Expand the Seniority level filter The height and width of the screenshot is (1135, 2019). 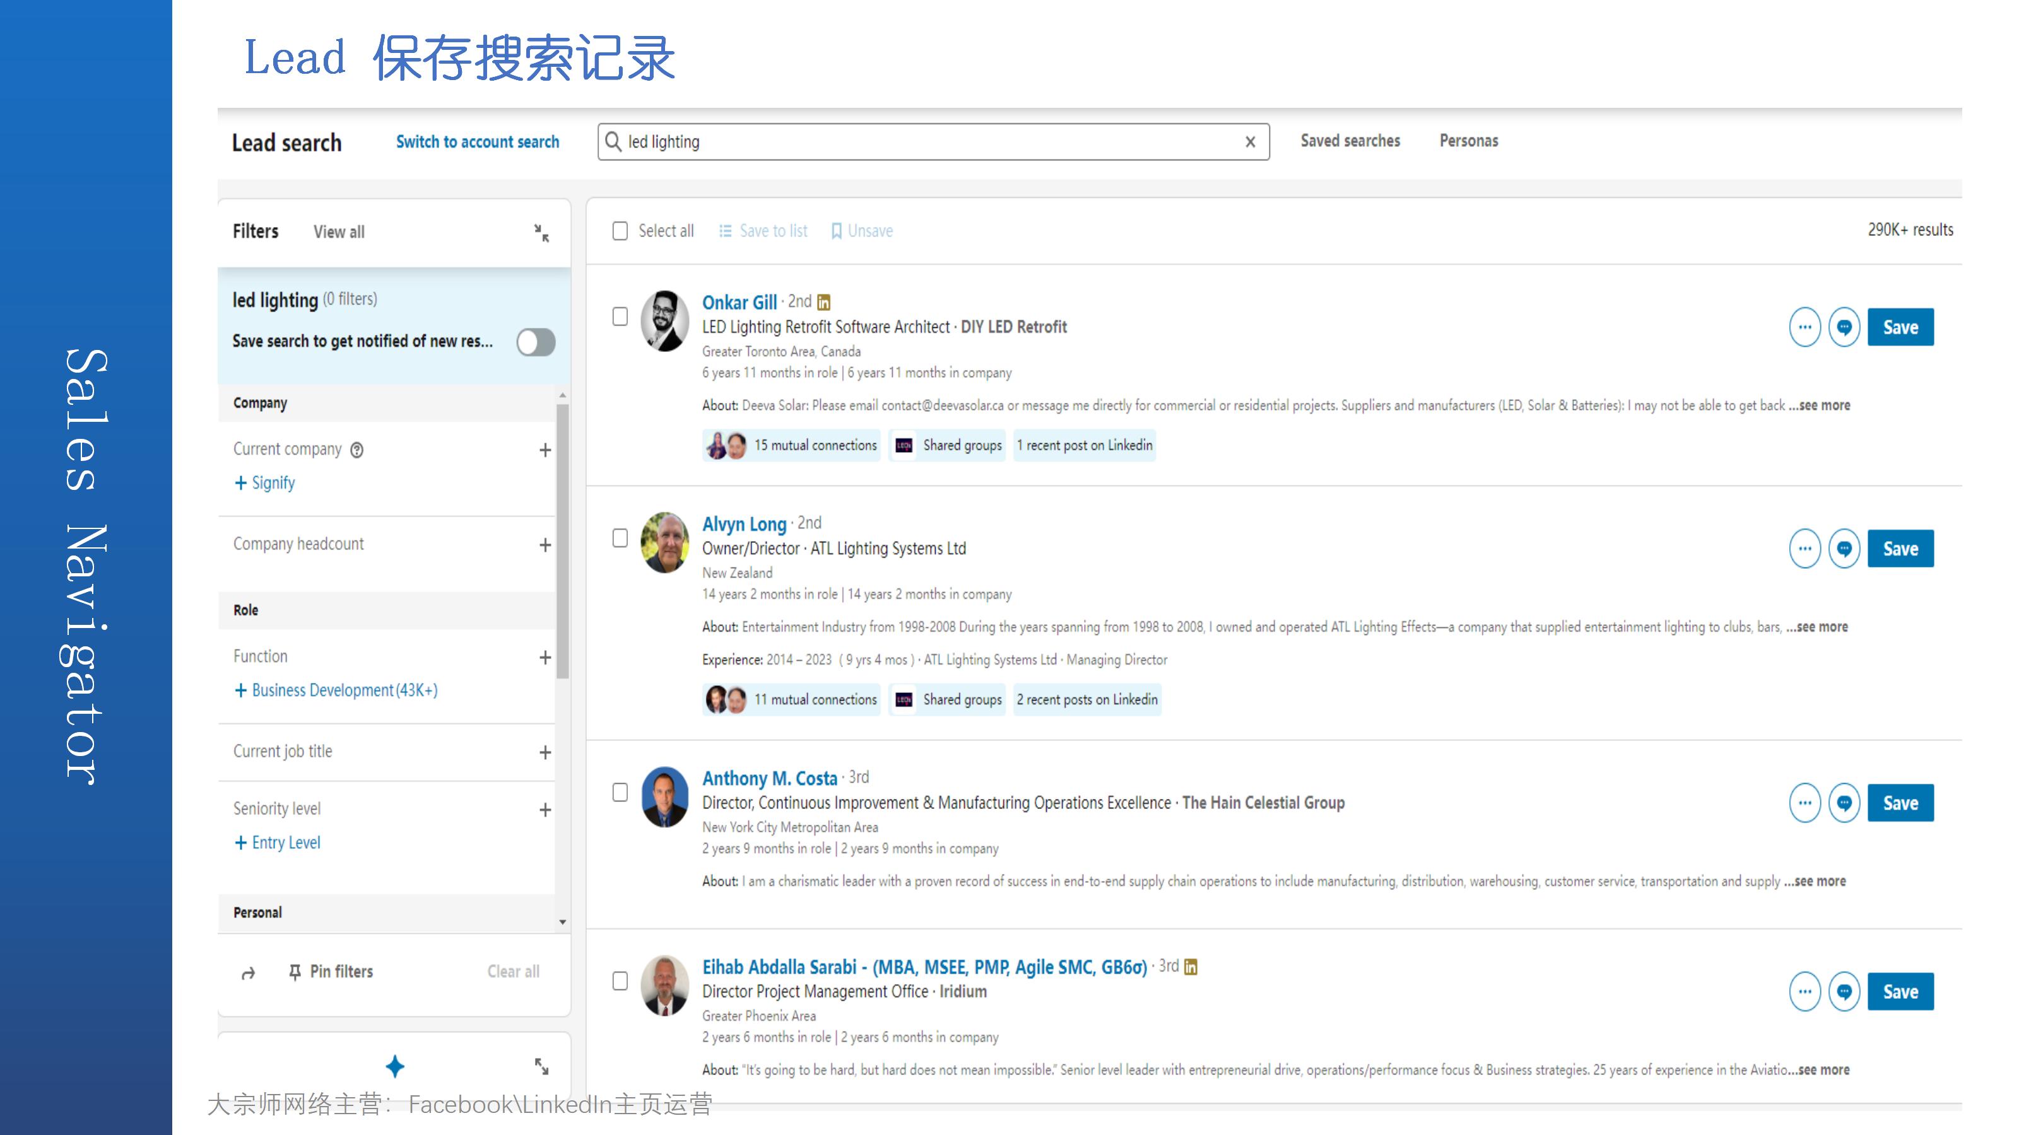coord(544,809)
